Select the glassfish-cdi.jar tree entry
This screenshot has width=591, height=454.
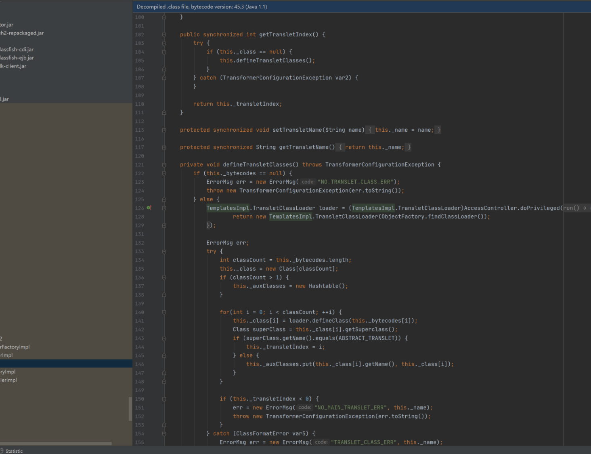[x=17, y=50]
